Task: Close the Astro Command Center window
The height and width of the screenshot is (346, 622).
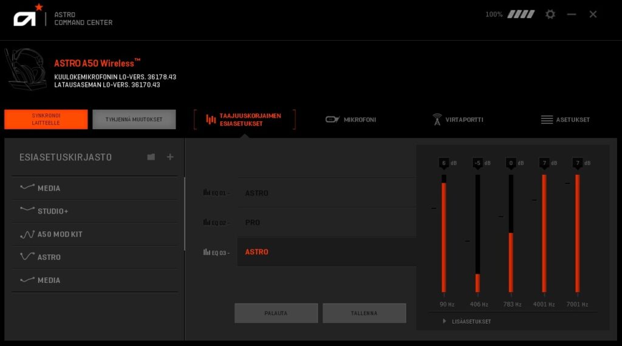Action: click(593, 15)
